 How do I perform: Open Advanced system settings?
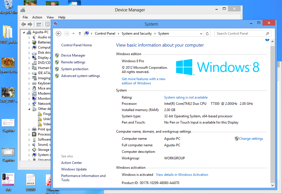click(x=80, y=76)
